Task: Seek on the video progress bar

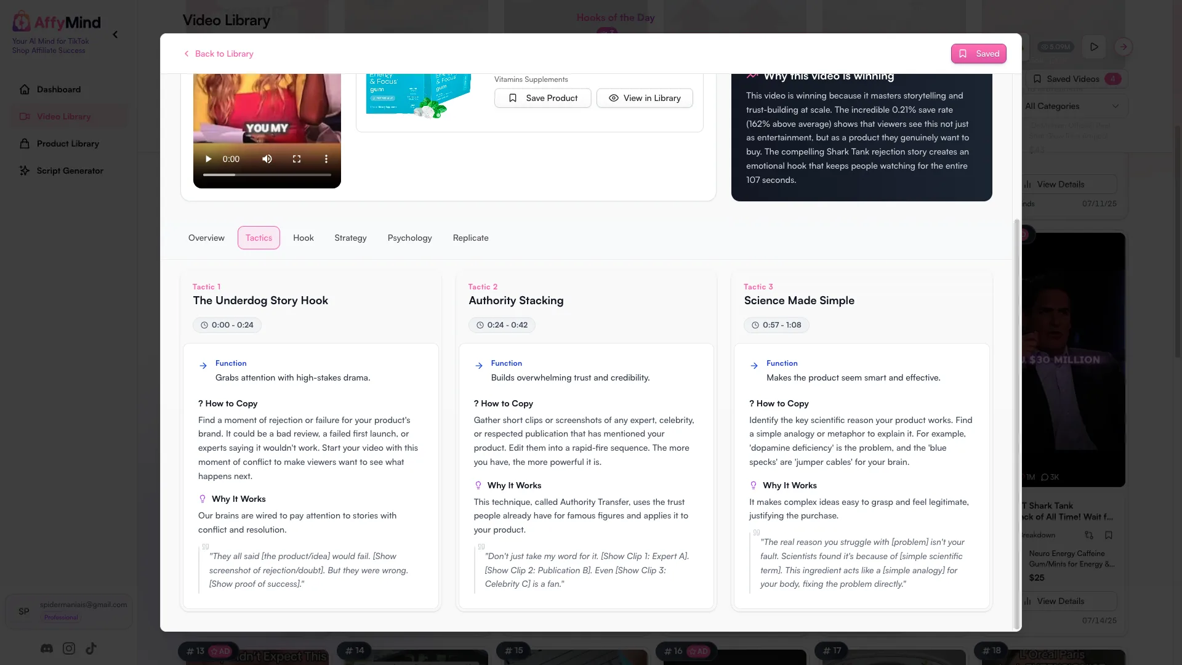Action: click(x=267, y=175)
